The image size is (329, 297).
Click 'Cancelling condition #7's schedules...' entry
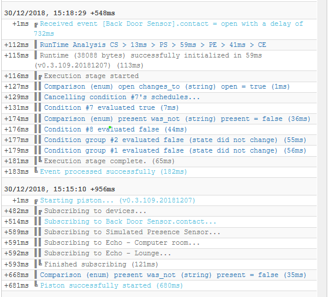point(122,97)
